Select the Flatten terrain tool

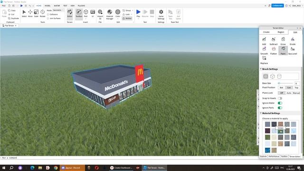click(274, 51)
